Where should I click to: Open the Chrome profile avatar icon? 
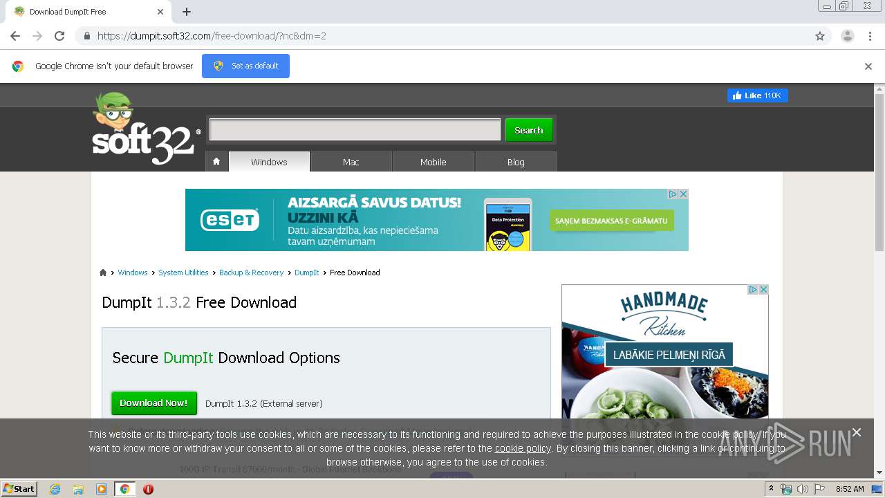tap(848, 36)
